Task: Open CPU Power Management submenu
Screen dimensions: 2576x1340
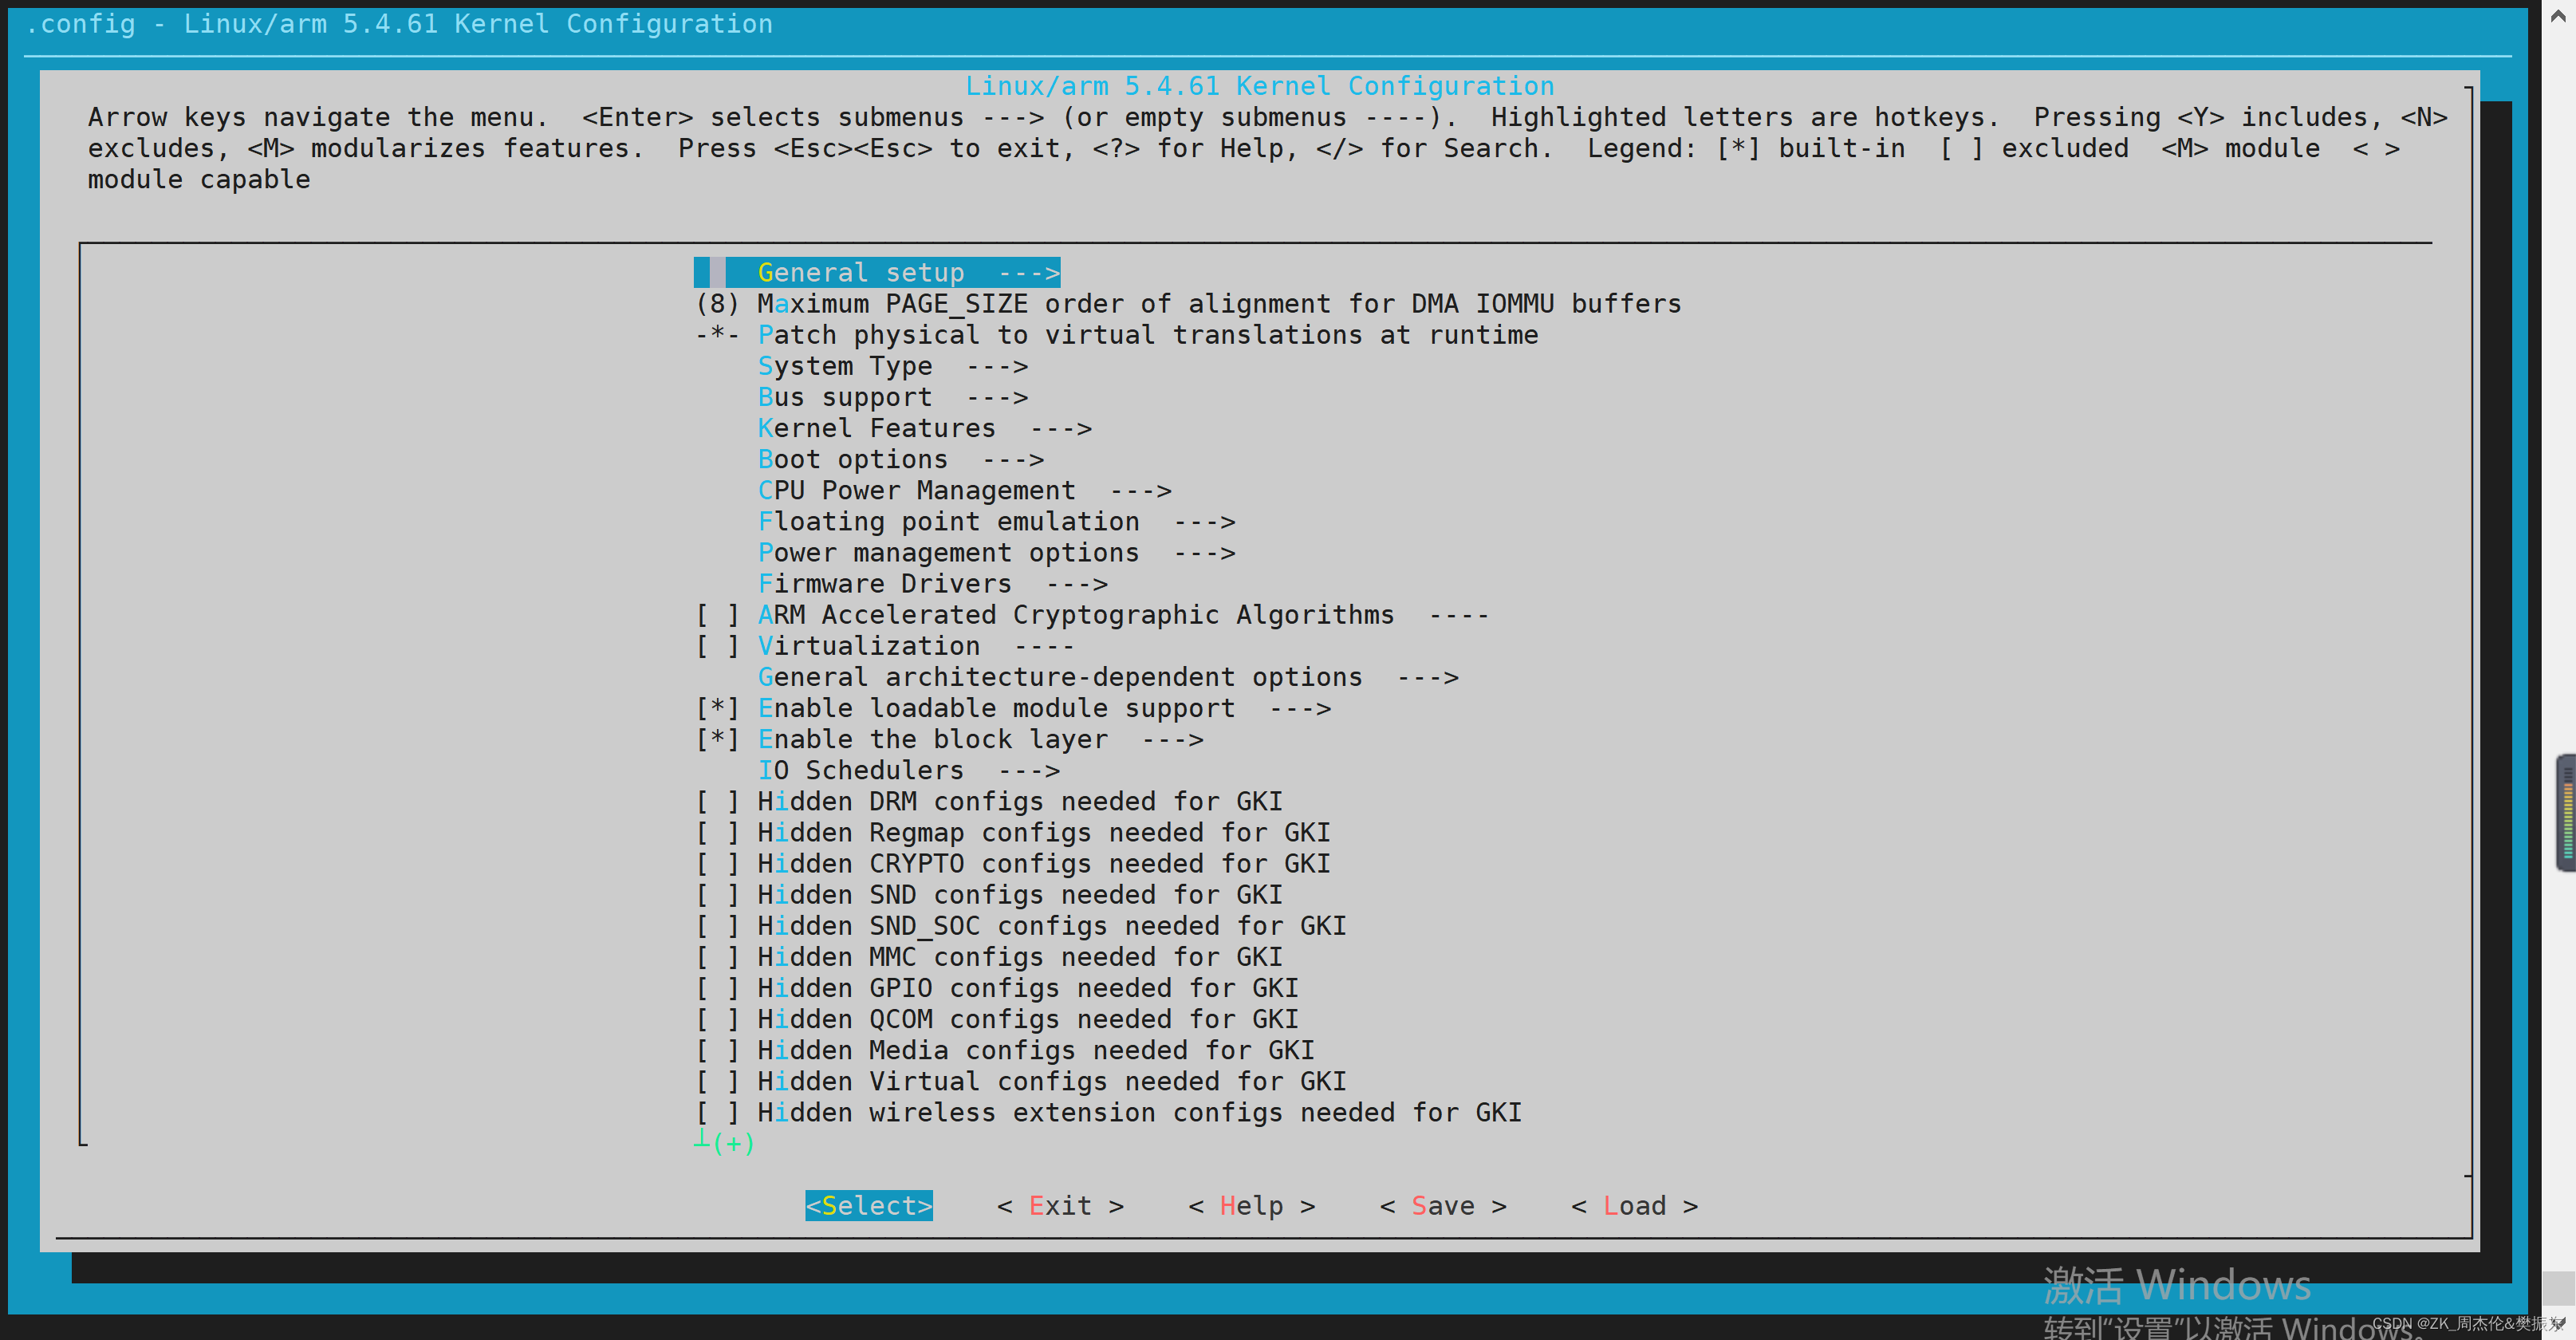Action: pos(965,490)
